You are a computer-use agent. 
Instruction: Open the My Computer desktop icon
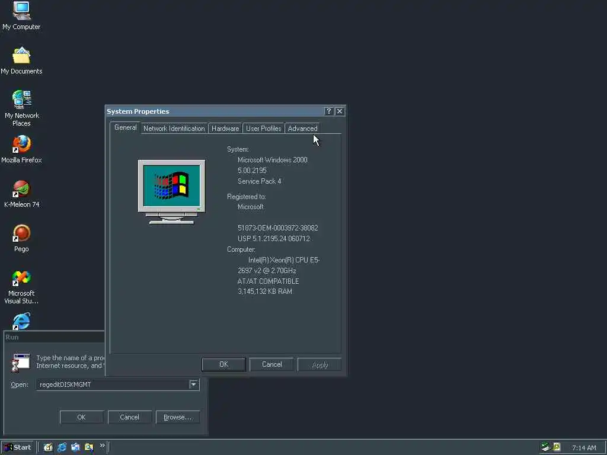click(x=21, y=15)
